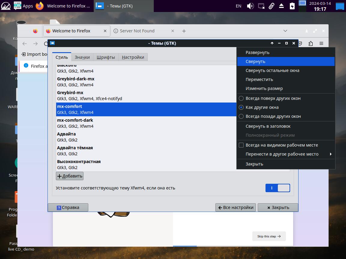Click Import bookmarks in Firefox toolbar

(x=34, y=54)
